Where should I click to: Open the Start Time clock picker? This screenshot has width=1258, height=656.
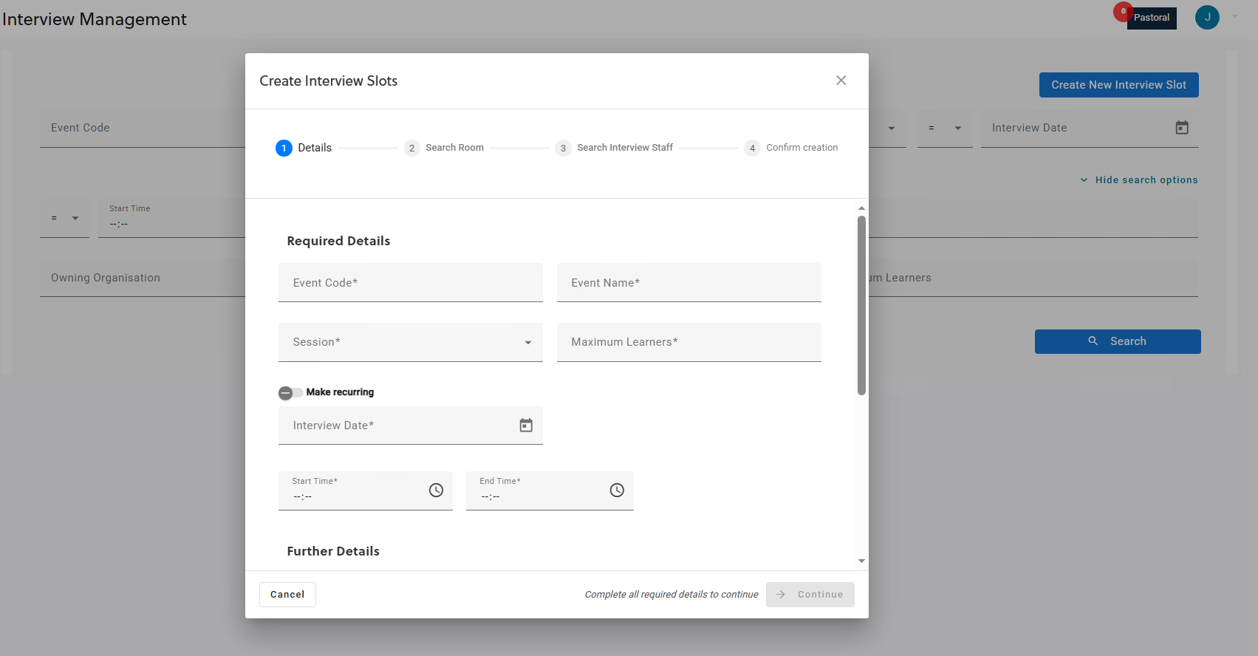436,491
